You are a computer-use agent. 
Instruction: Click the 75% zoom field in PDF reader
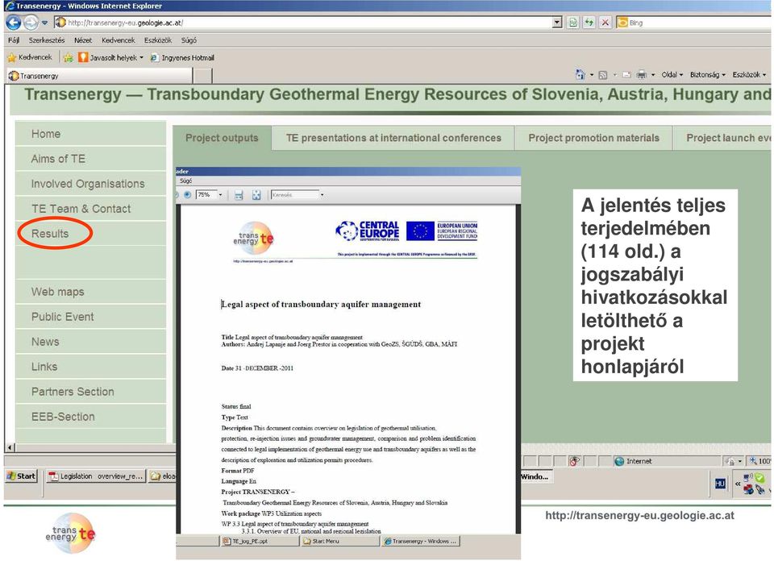tap(206, 195)
